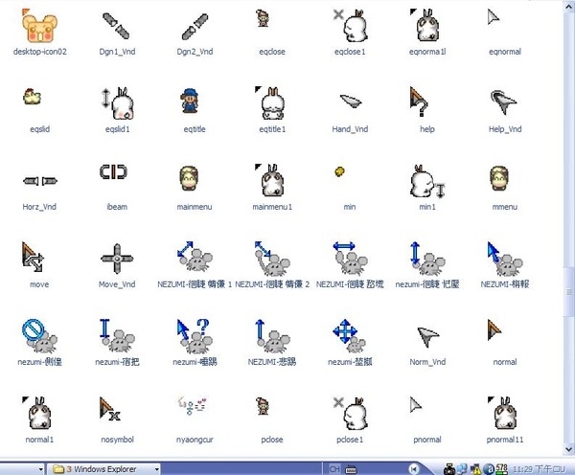Viewport: 575px width, 475px height.
Task: Expand the Windows Explorer taskbar group arrow
Action: pos(156,469)
